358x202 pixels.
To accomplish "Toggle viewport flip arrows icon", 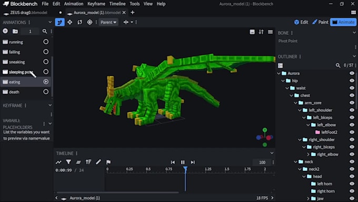I will click(261, 32).
